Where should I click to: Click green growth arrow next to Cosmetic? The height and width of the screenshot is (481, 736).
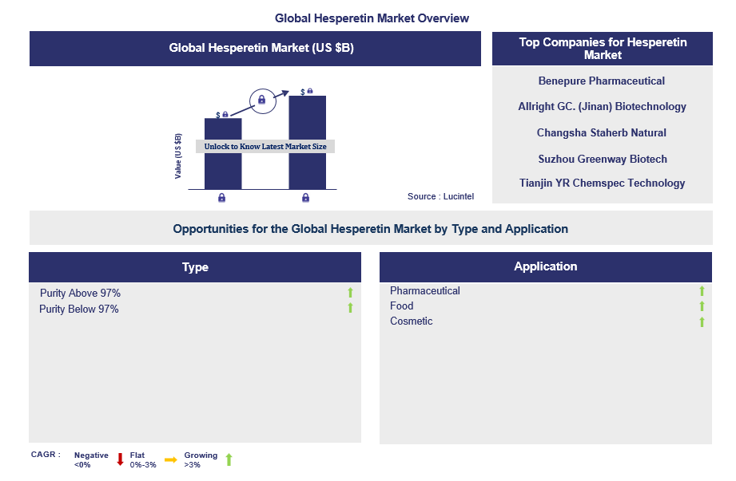[702, 321]
